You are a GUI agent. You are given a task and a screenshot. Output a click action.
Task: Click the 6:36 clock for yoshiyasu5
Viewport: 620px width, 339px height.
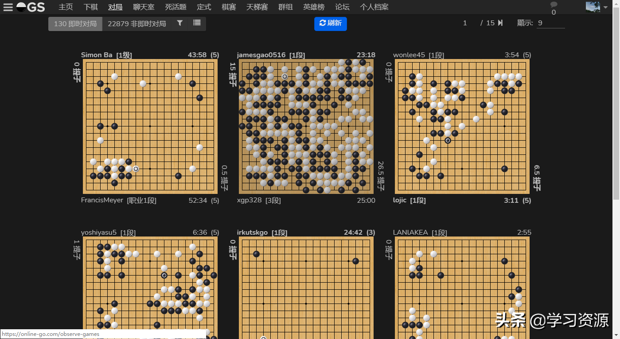200,233
